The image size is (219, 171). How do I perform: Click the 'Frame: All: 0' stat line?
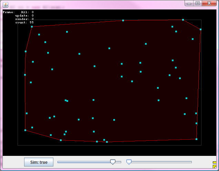click(18, 12)
